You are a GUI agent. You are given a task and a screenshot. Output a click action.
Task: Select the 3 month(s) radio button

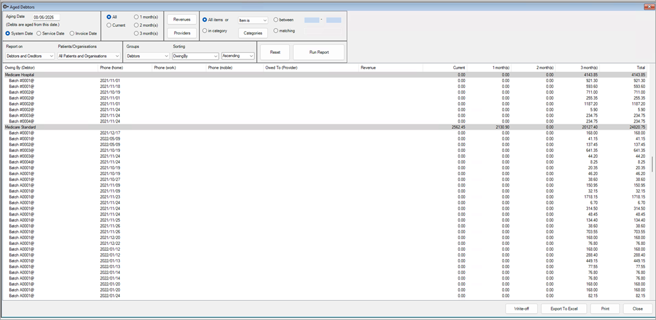point(136,33)
